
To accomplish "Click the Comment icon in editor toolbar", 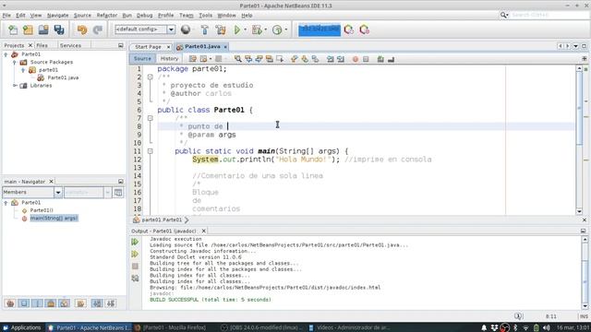I will click(380, 59).
